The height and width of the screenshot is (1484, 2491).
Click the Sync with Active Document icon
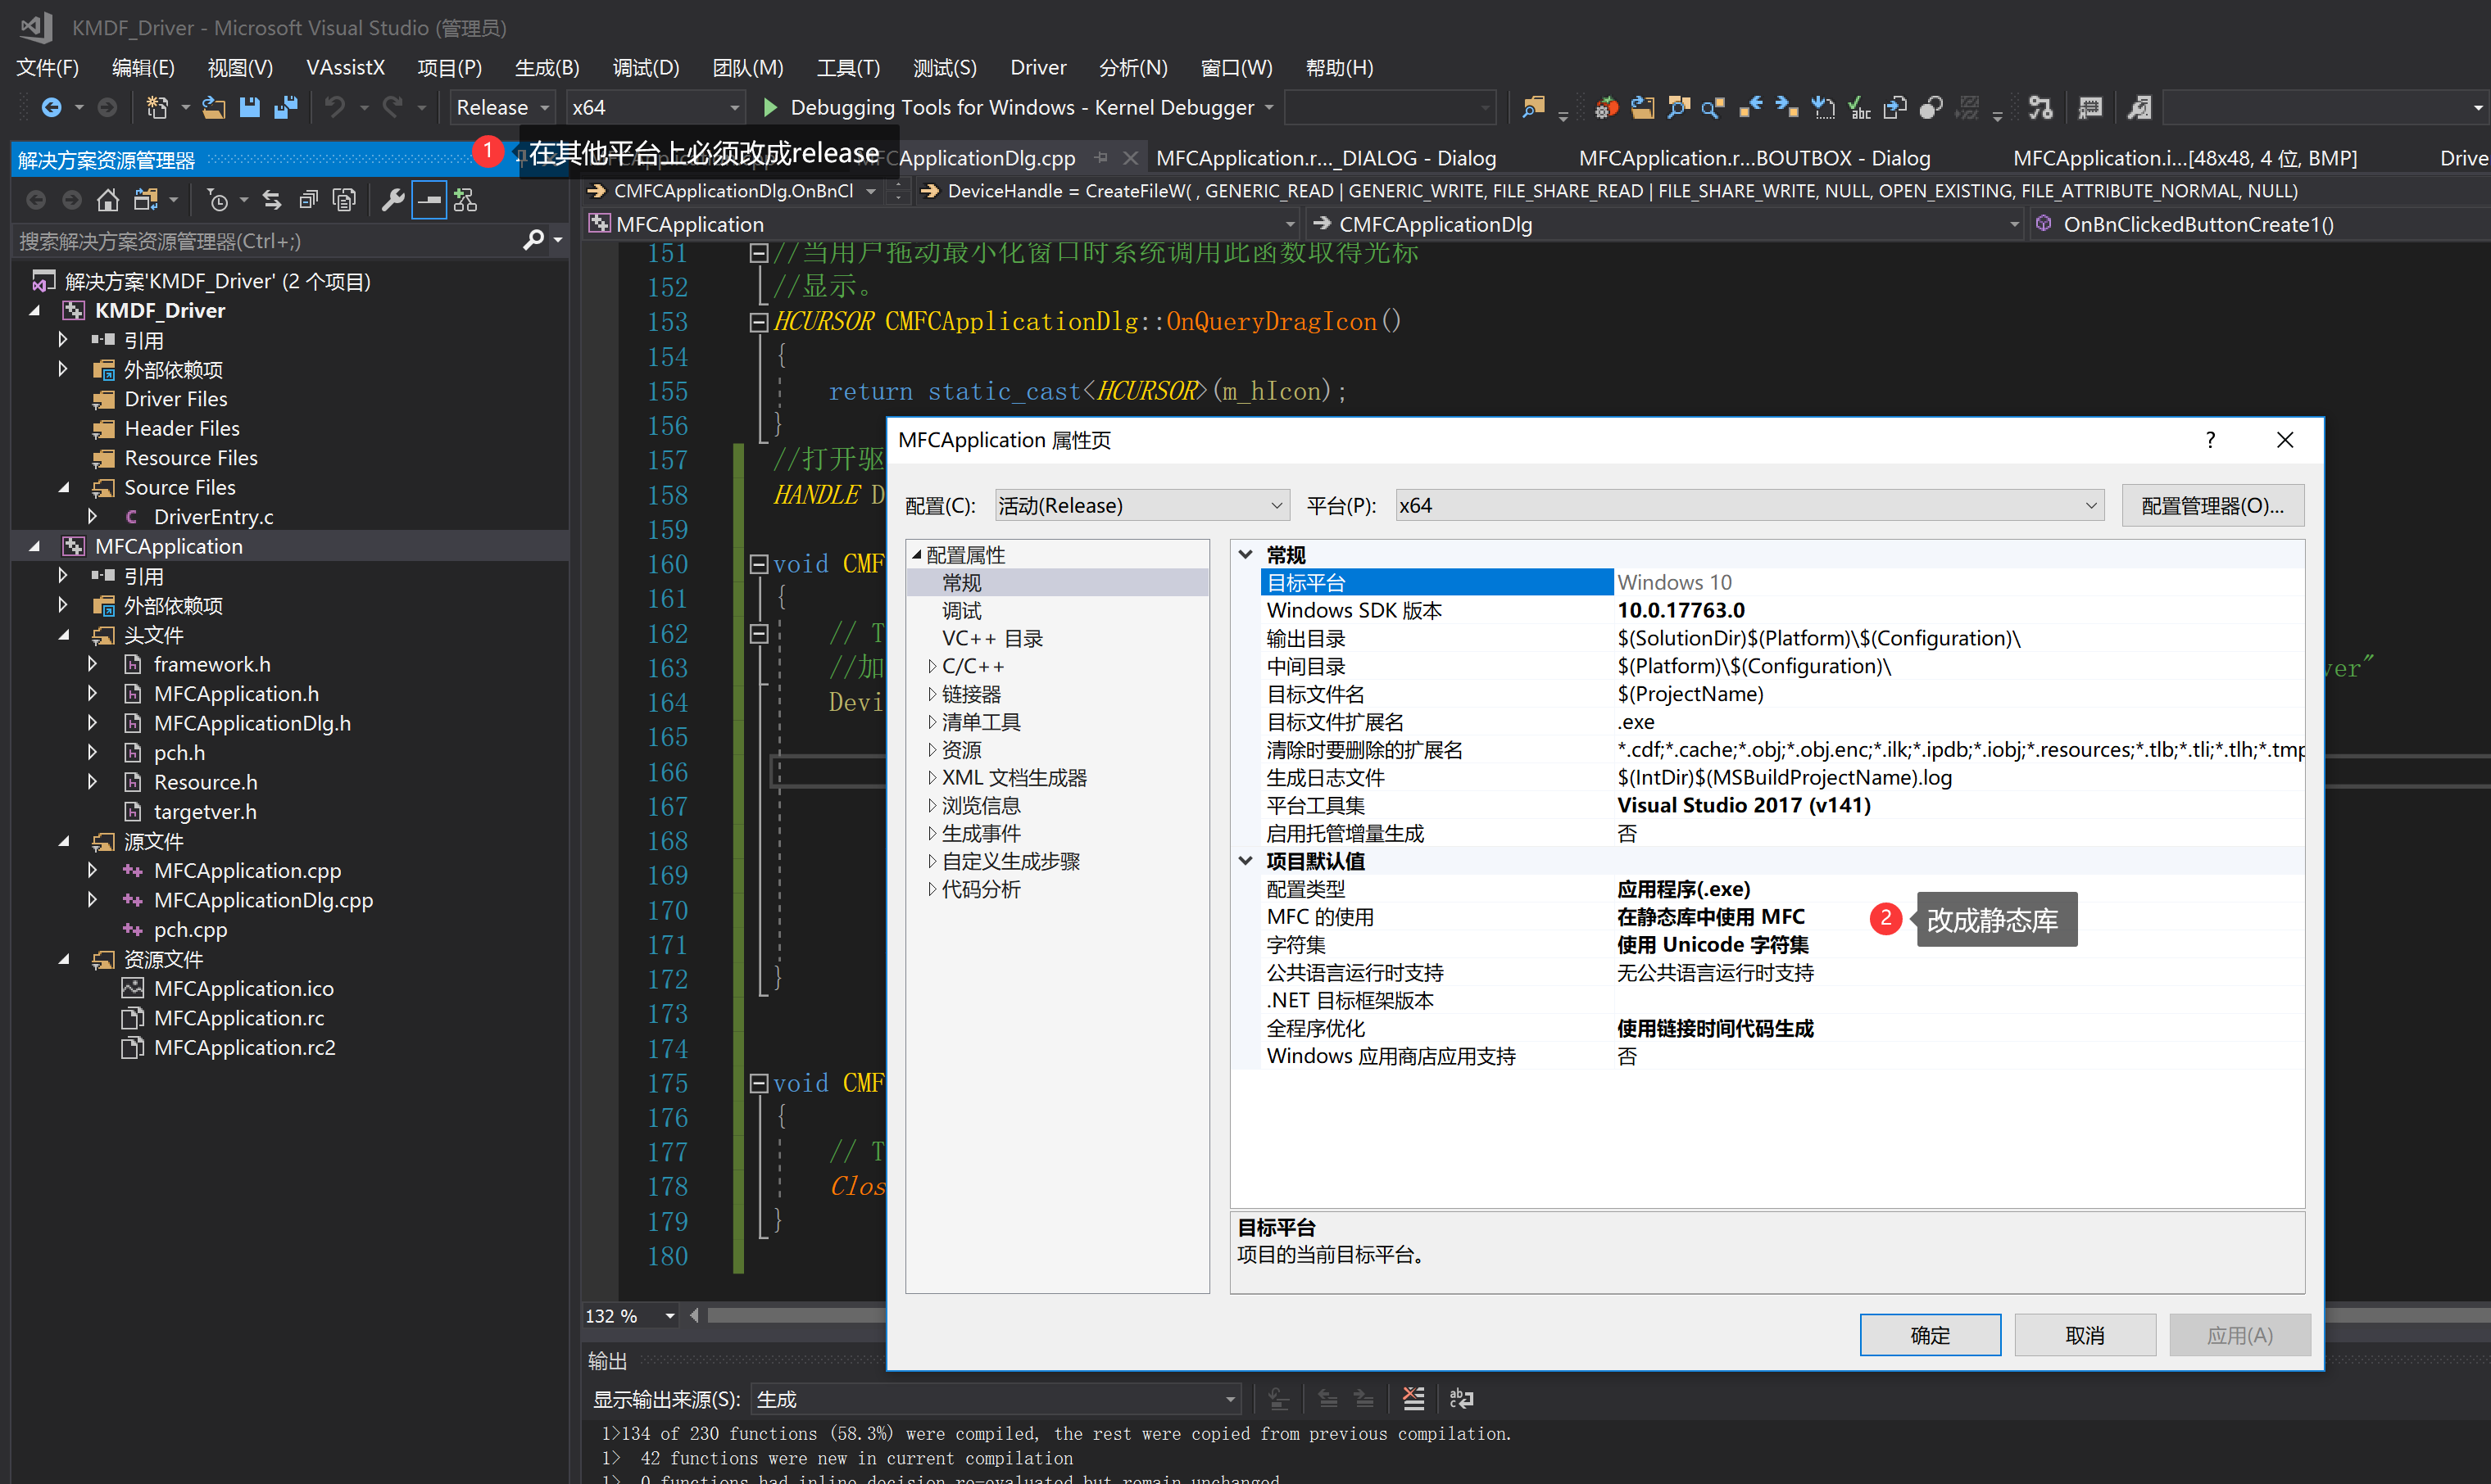(x=272, y=199)
